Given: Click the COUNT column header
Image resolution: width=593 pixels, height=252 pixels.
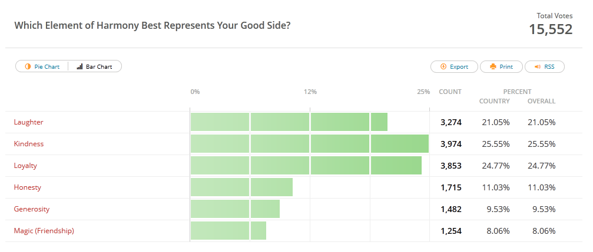Looking at the screenshot, I should click(450, 92).
